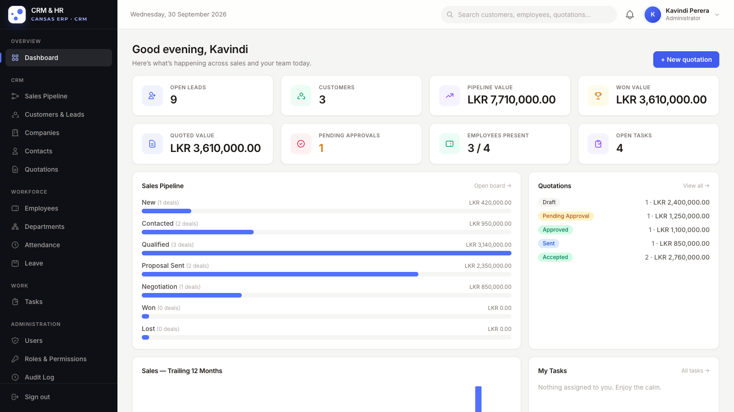
Task: Click the user avatar K circle
Action: click(x=653, y=15)
